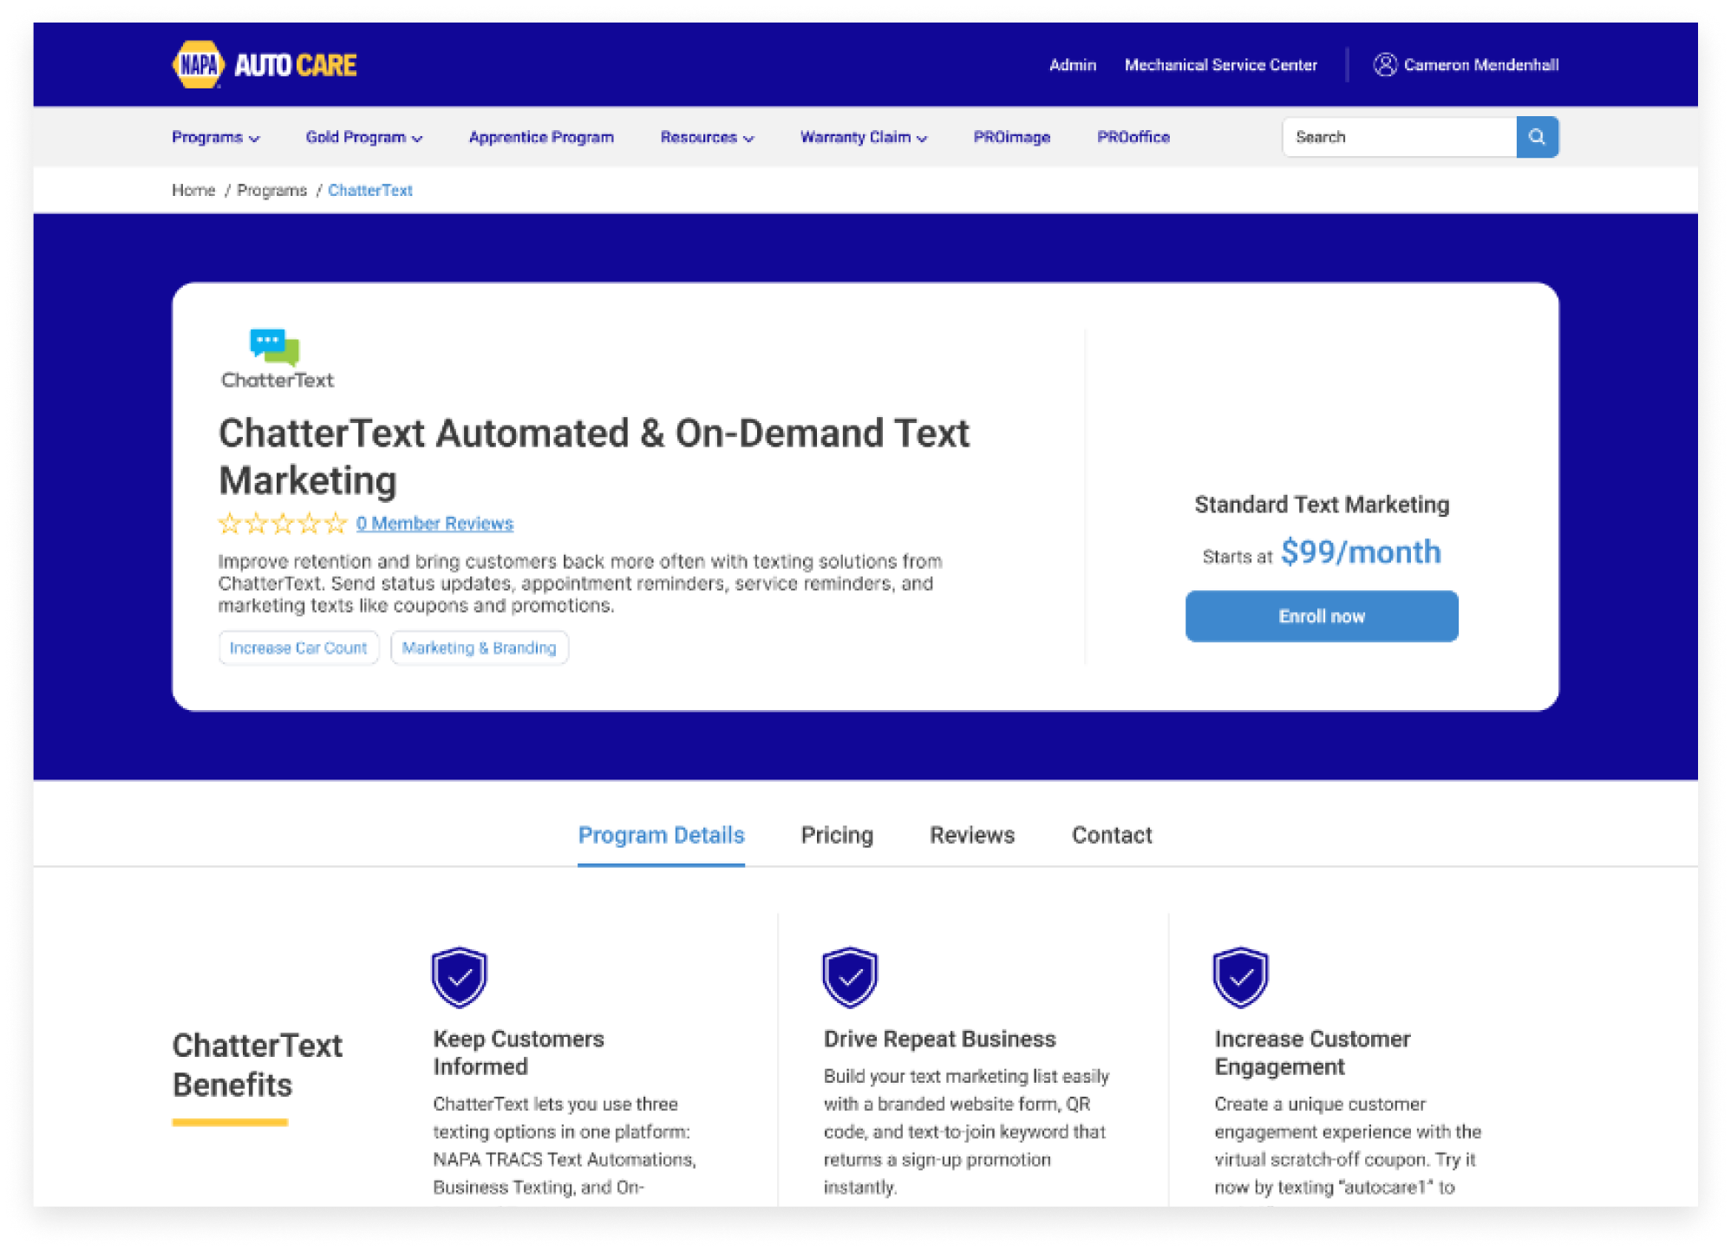
Task: Click the Enroll now button
Action: coord(1322,616)
